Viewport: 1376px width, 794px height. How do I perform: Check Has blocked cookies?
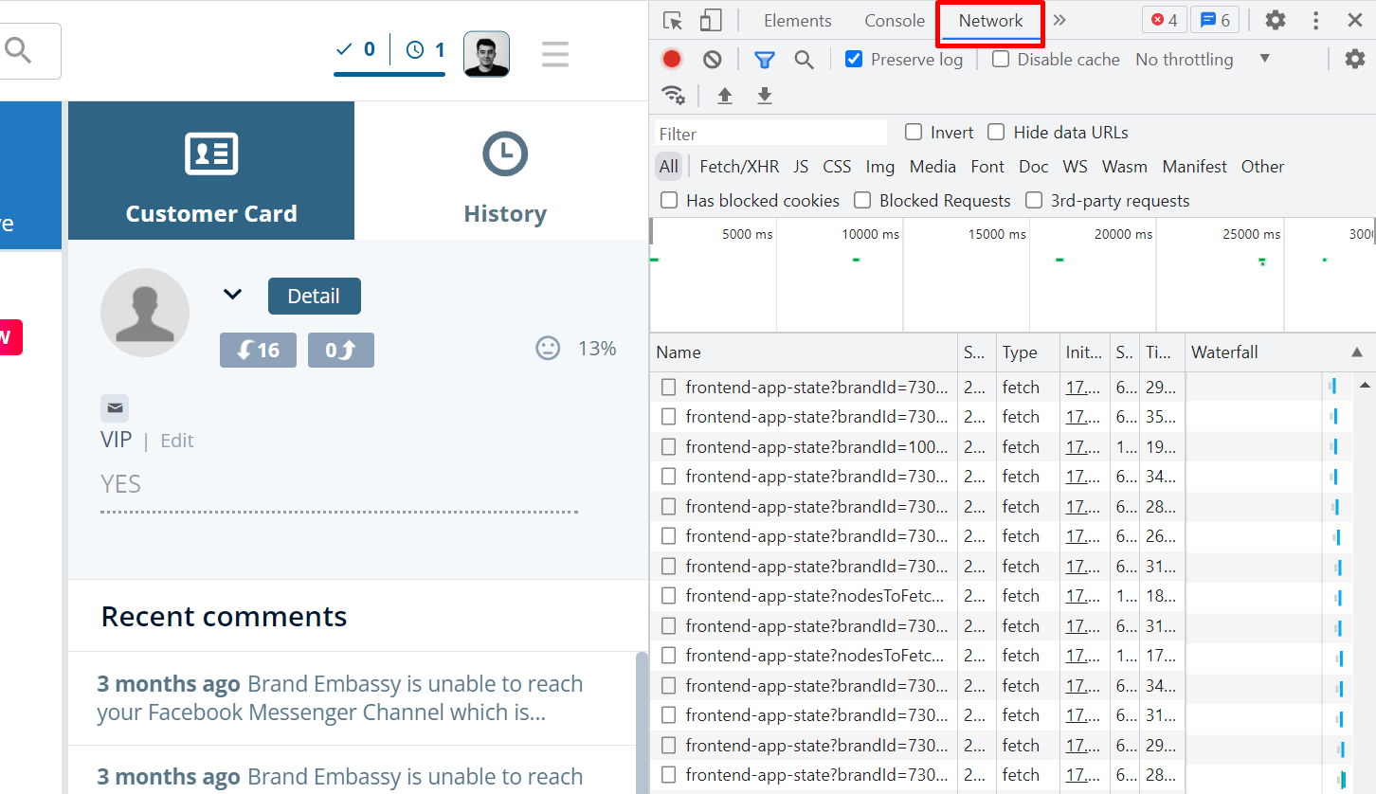coord(669,200)
